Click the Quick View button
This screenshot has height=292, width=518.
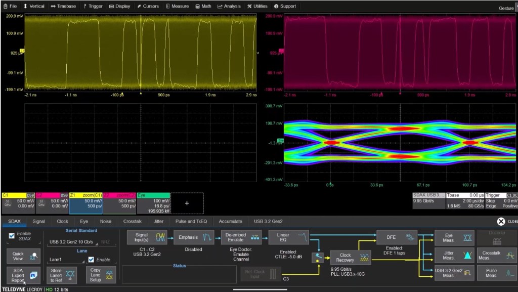coord(23,256)
